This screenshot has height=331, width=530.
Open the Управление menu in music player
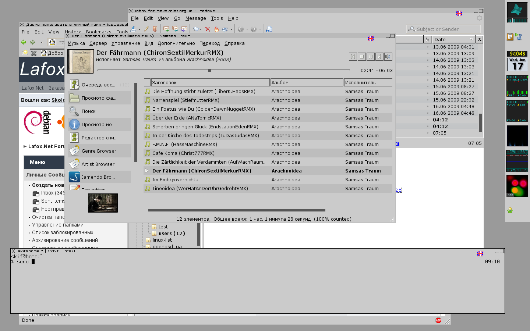[126, 43]
